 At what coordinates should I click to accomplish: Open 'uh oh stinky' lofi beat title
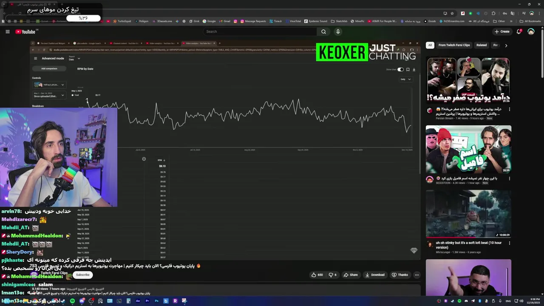[x=468, y=245]
